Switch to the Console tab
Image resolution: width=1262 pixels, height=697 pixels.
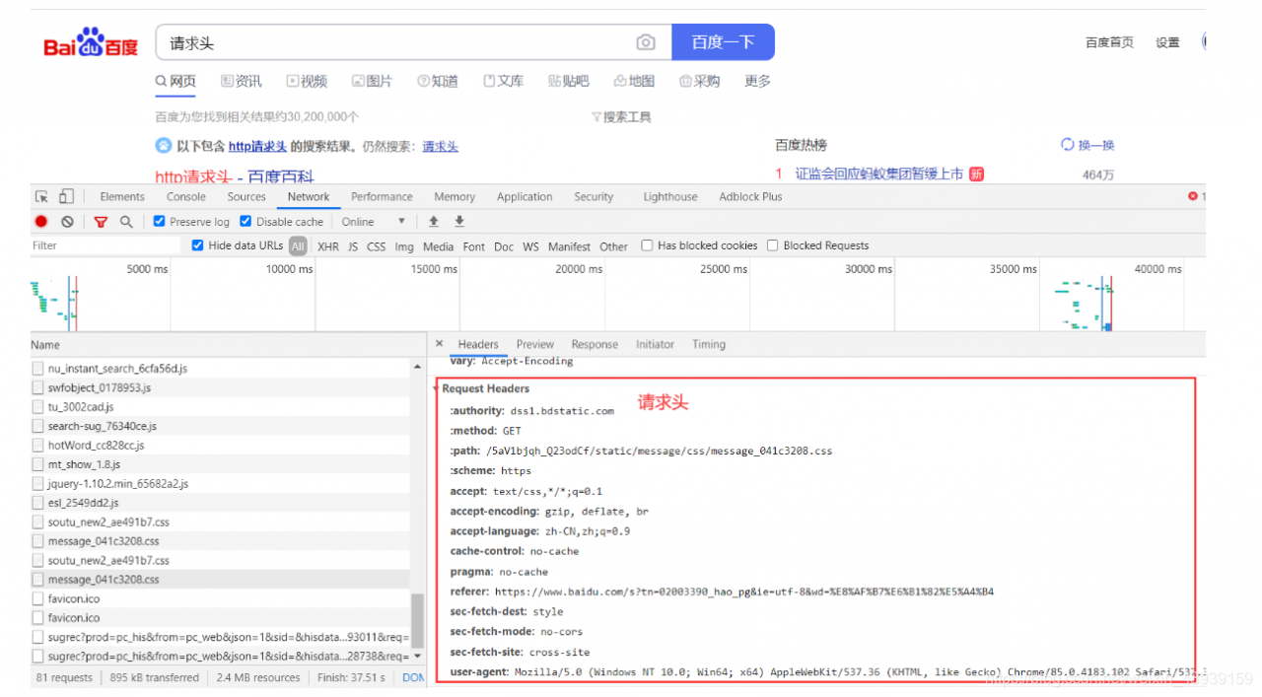[186, 197]
